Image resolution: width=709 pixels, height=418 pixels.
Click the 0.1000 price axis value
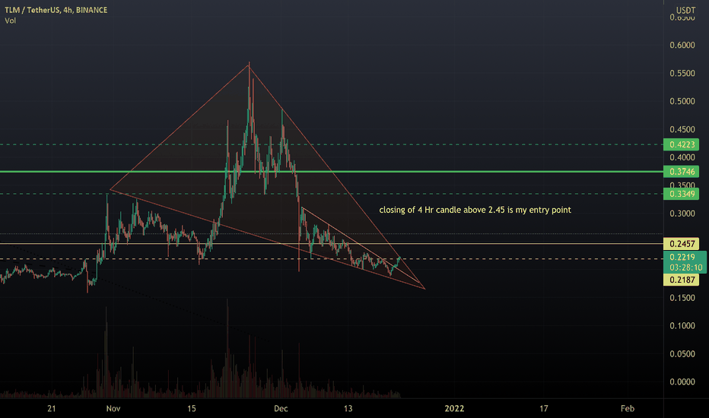pyautogui.click(x=682, y=326)
